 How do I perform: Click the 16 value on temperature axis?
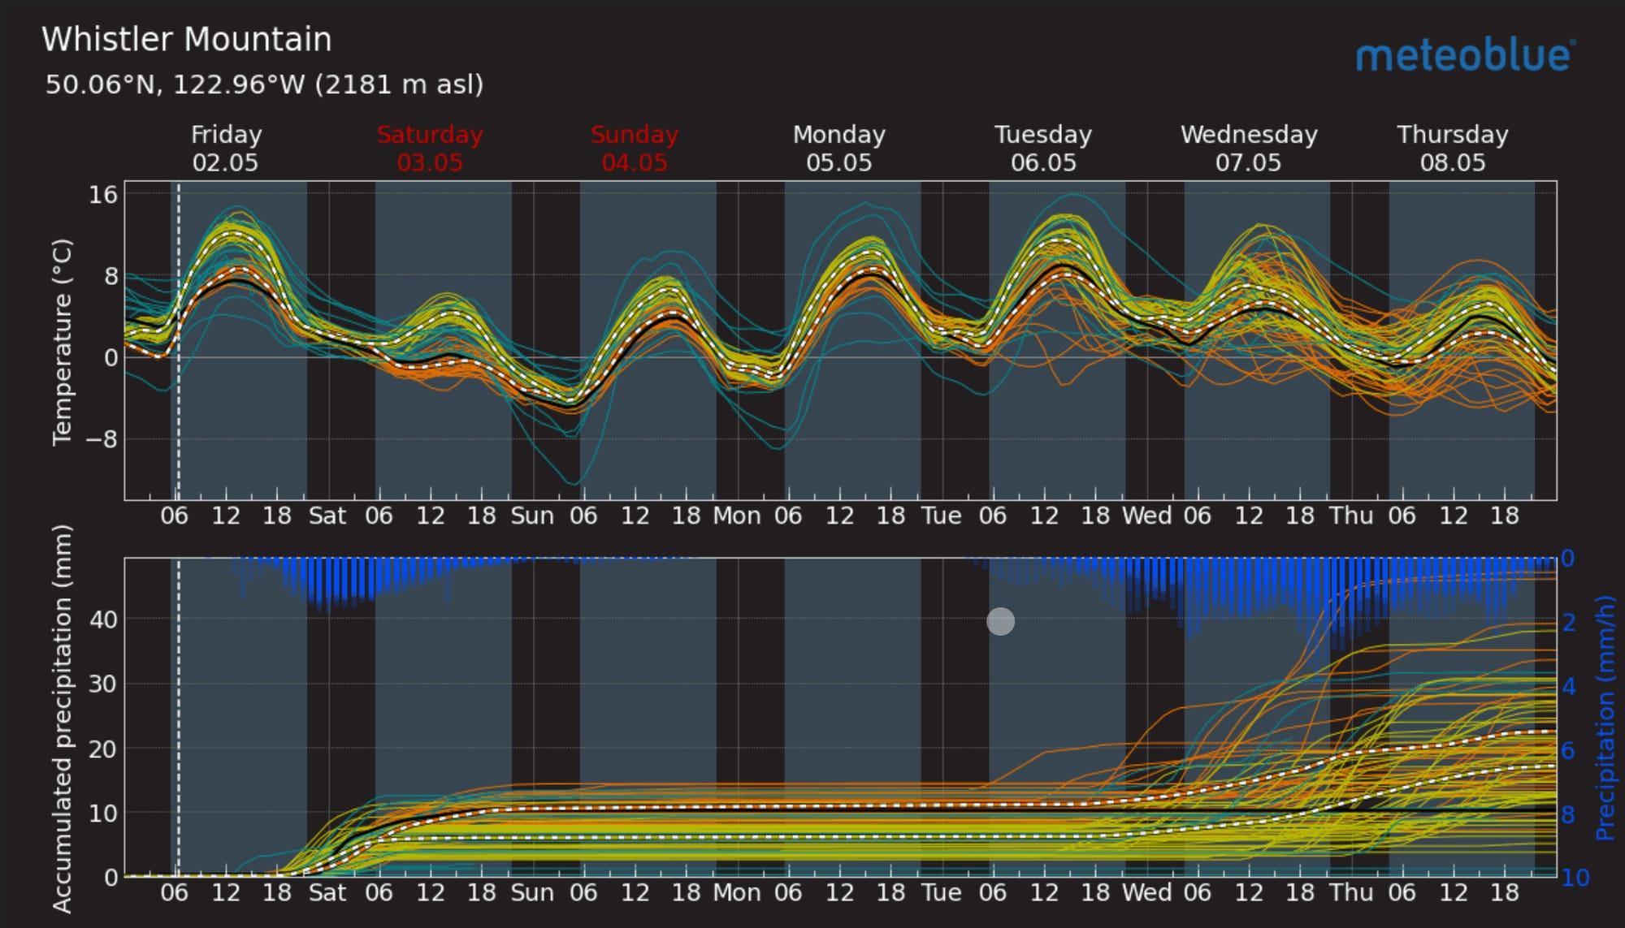[x=103, y=195]
